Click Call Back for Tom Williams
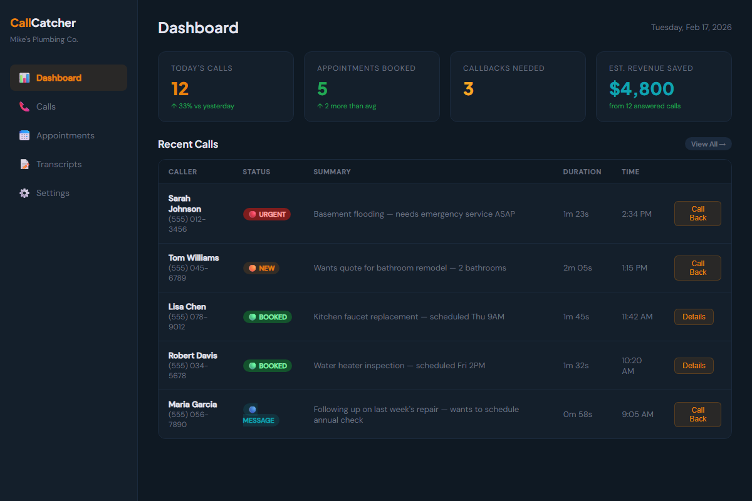 point(697,267)
